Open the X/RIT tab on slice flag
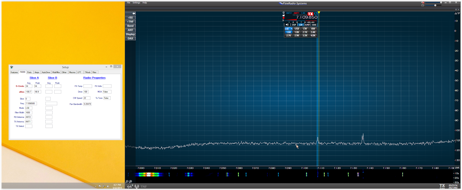The height and width of the screenshot is (190, 462). coord(308,25)
